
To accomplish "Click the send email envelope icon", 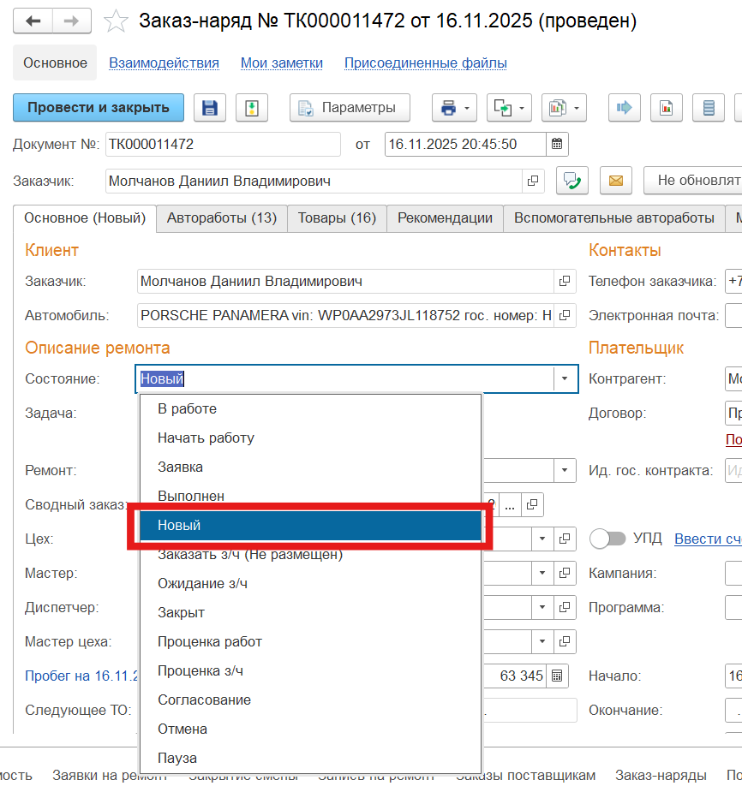I will click(x=615, y=181).
